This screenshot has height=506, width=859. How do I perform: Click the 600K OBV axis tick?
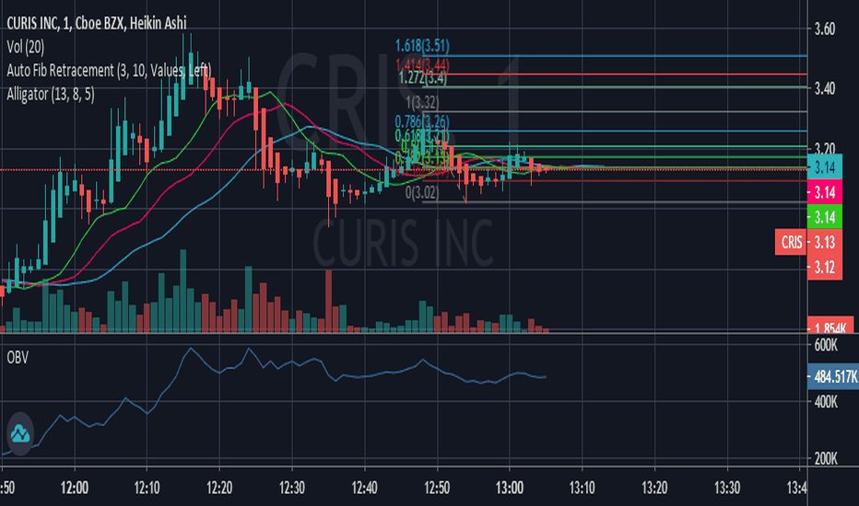(x=826, y=345)
